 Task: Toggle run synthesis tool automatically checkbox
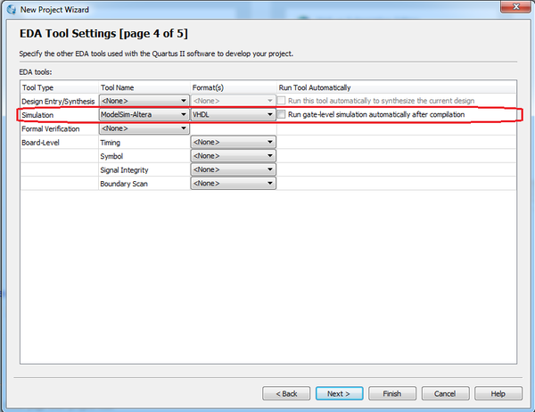pos(283,102)
